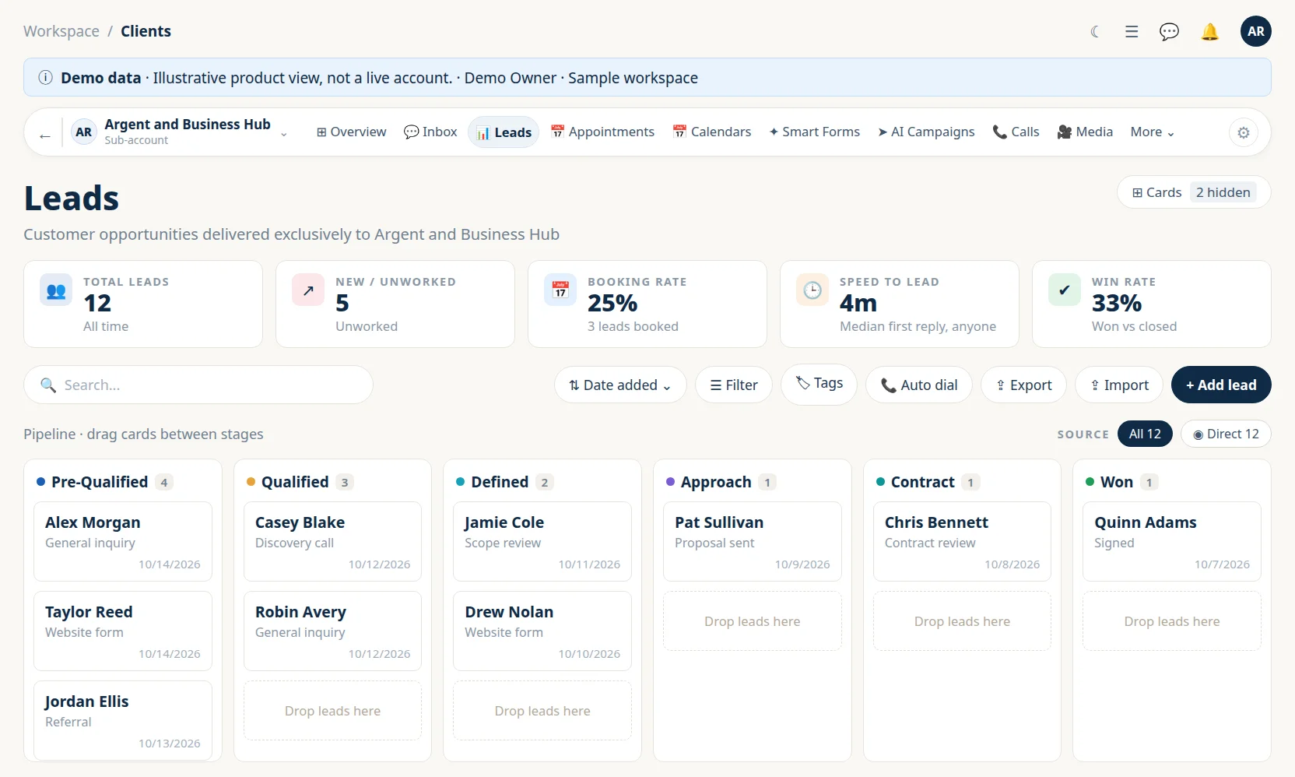Expand the Argent and Business Hub sub-account switcher
1295x777 pixels.
point(181,132)
